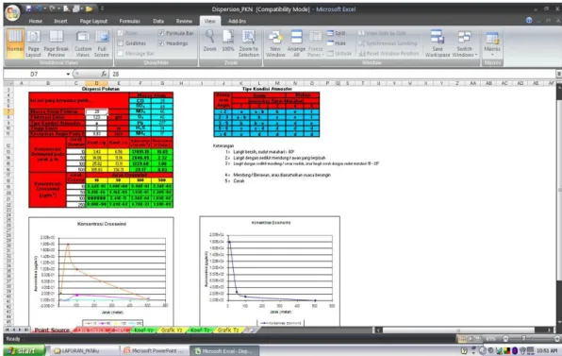This screenshot has height=356, width=562.
Task: Click the Redo icon in Quick Access Toolbar
Action: tap(52, 8)
